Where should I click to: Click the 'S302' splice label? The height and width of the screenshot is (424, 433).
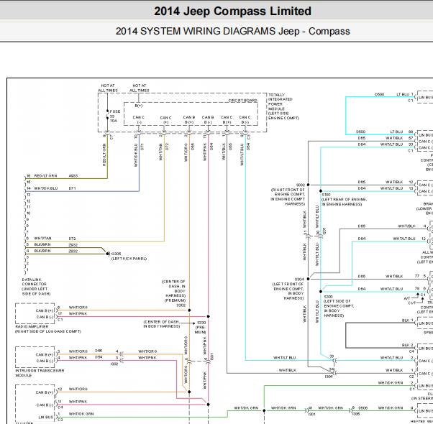click(181, 305)
